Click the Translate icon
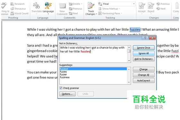 click(36, 5)
